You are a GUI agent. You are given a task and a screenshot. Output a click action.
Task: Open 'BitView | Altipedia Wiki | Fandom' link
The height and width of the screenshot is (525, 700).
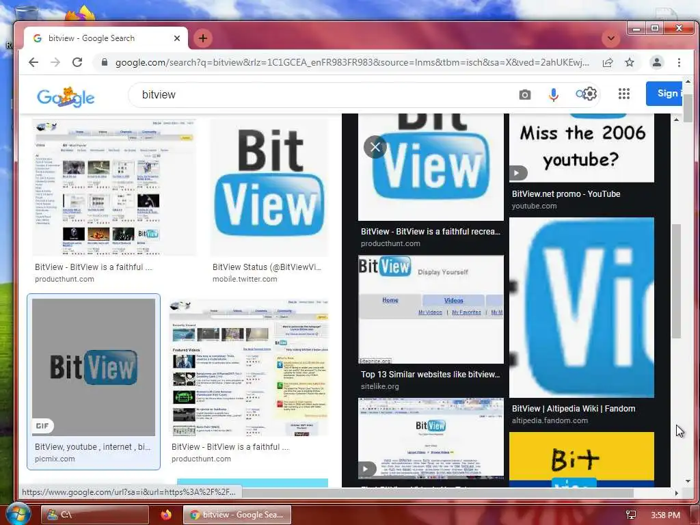tap(574, 409)
